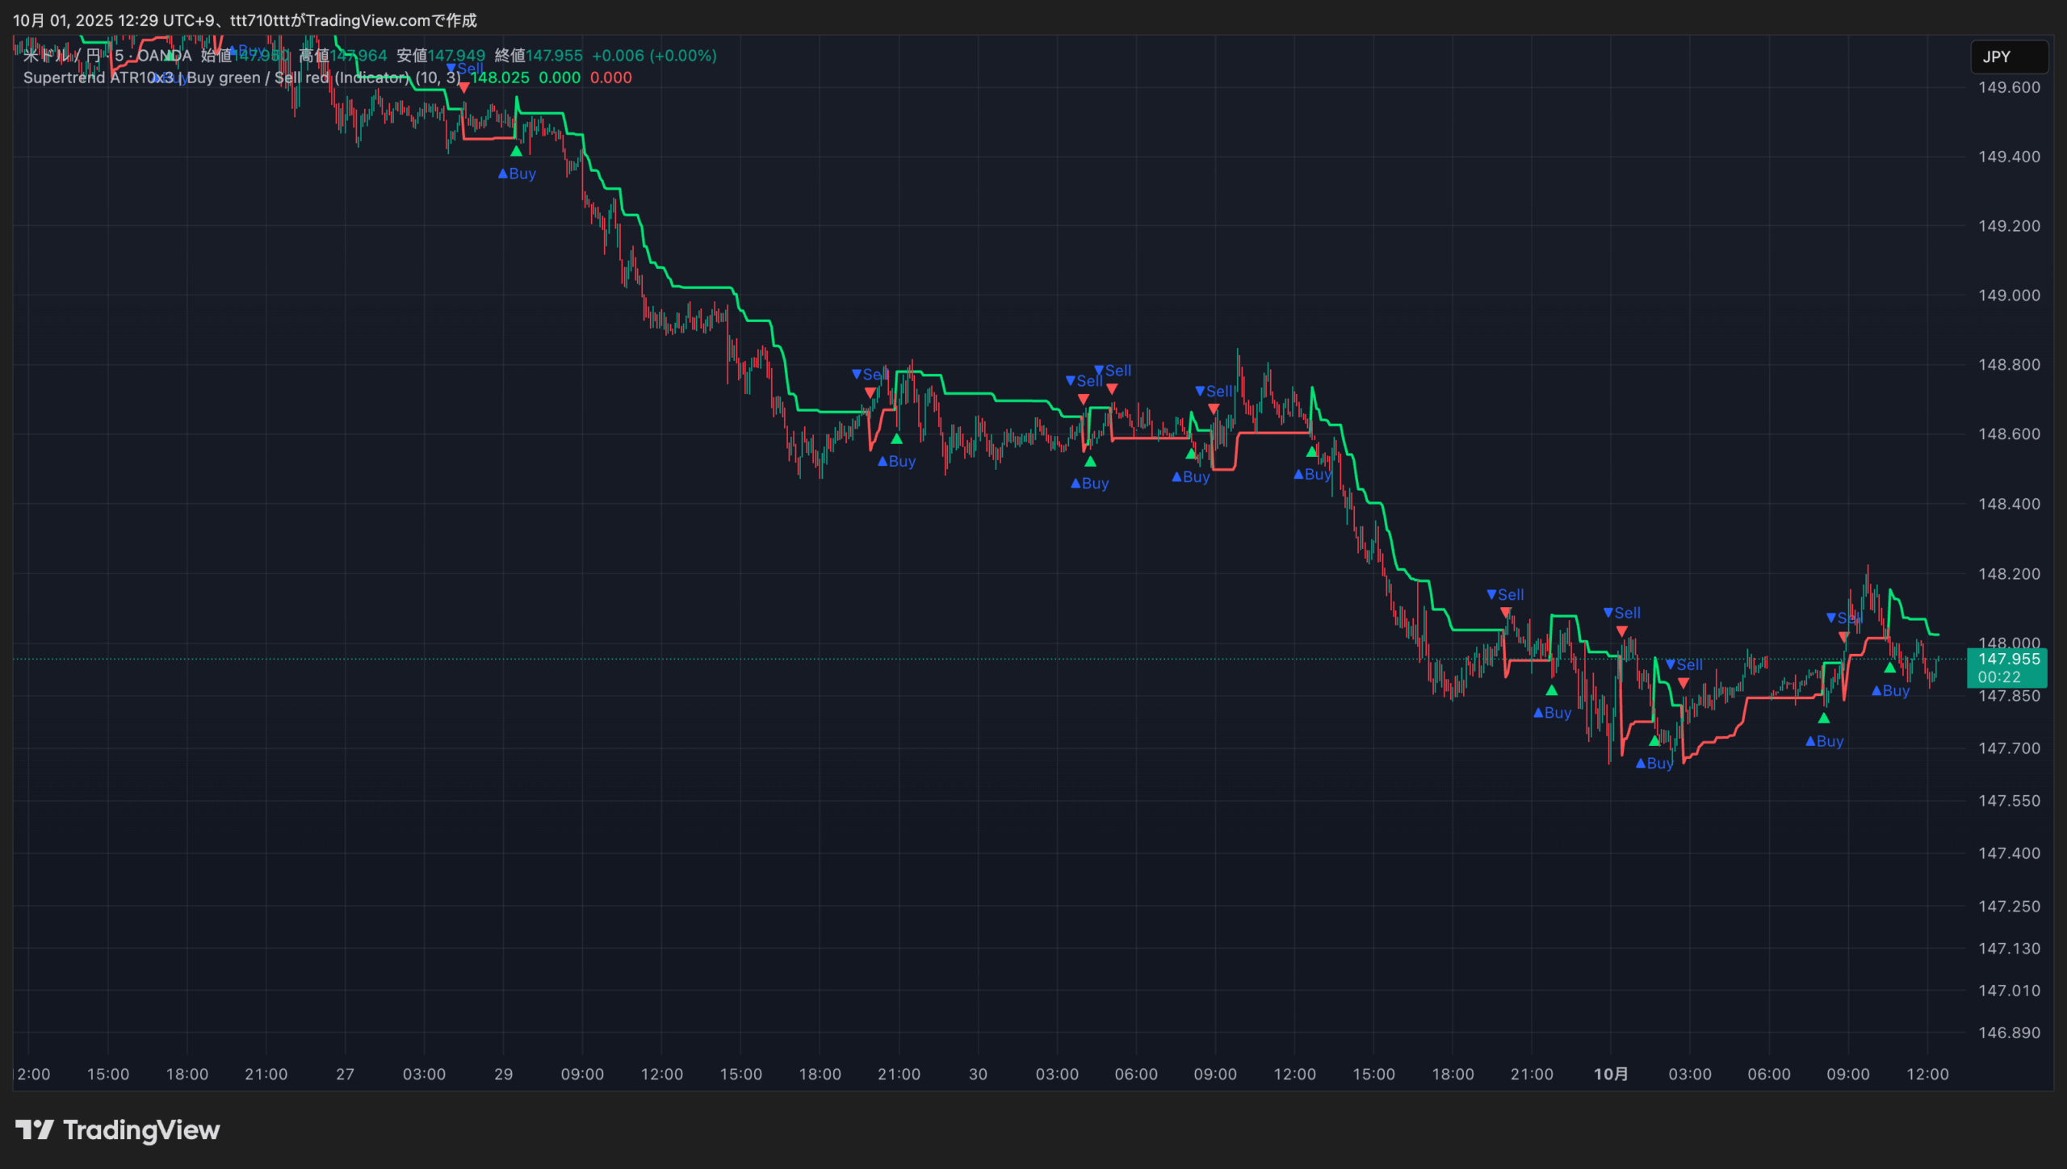The width and height of the screenshot is (2067, 1169).
Task: Click the TradingView logo at bottom left
Action: (x=117, y=1129)
